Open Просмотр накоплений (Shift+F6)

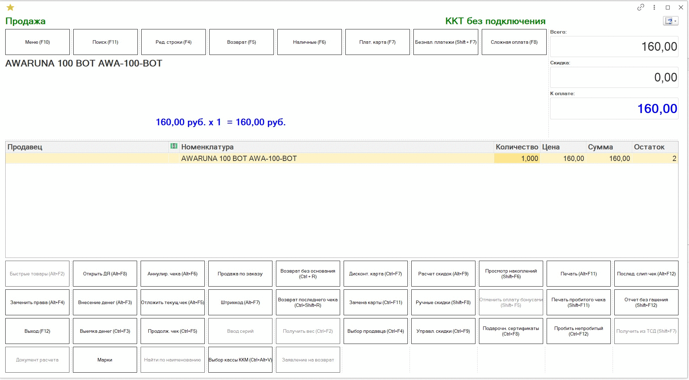[511, 274]
